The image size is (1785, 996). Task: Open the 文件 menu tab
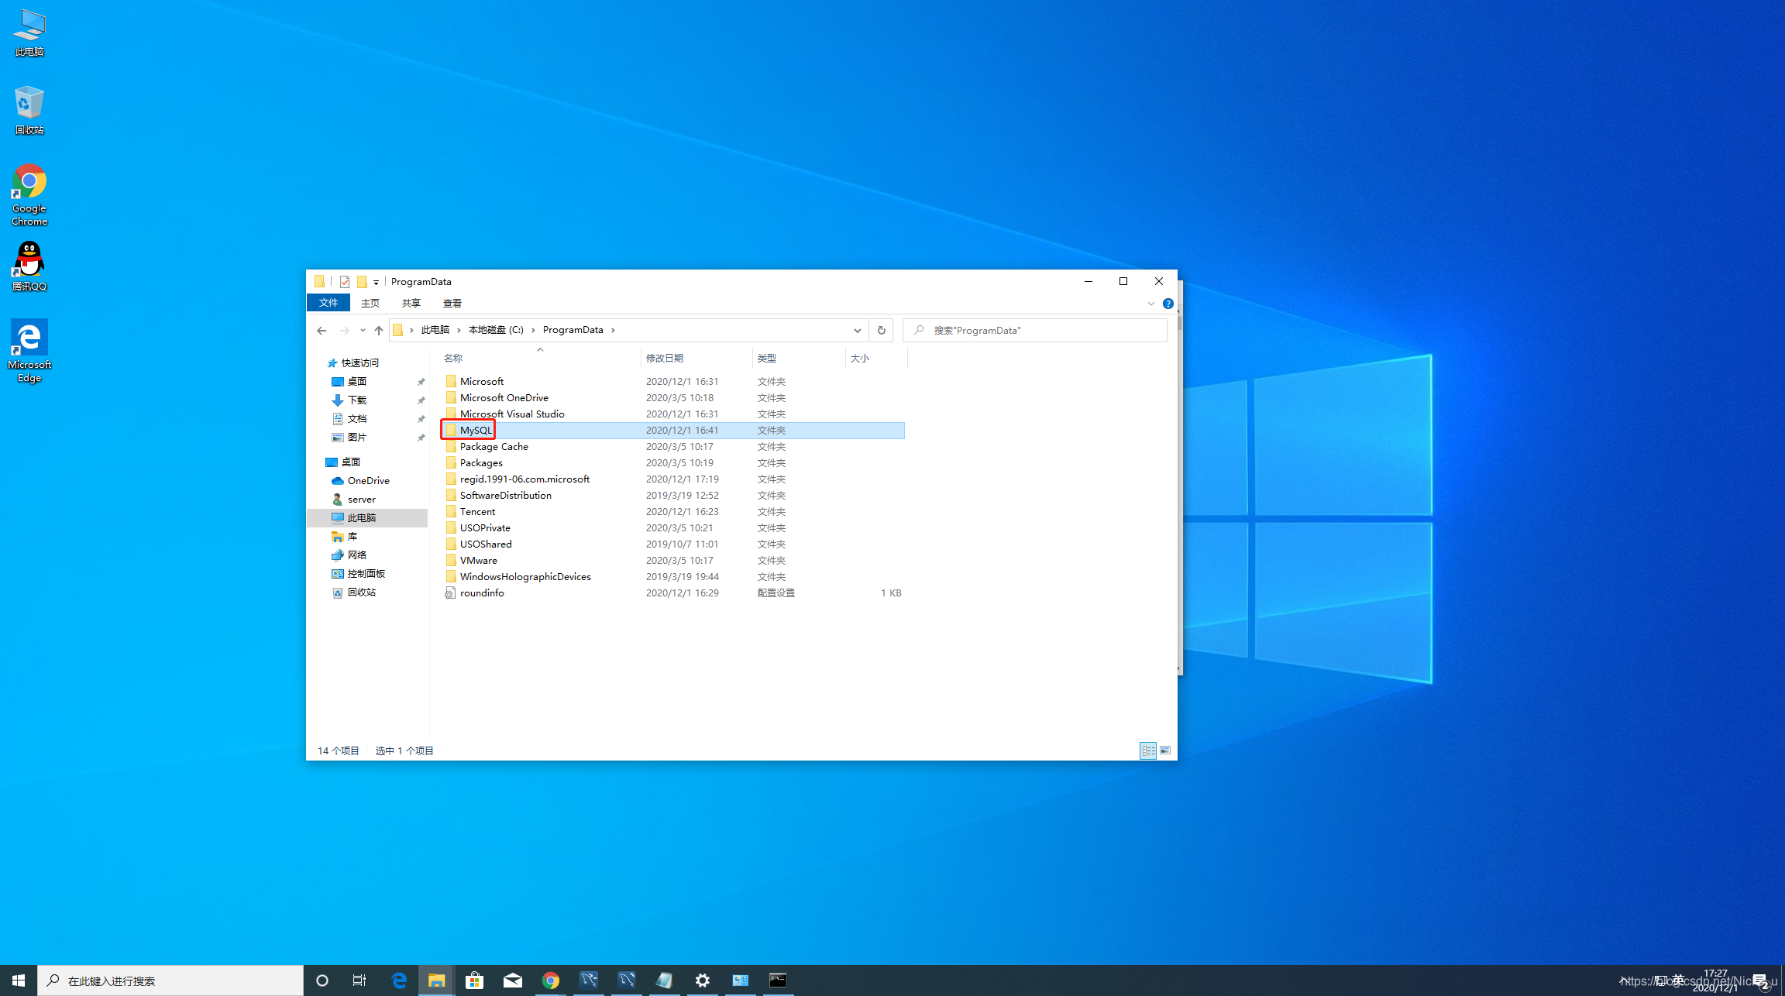pos(328,303)
